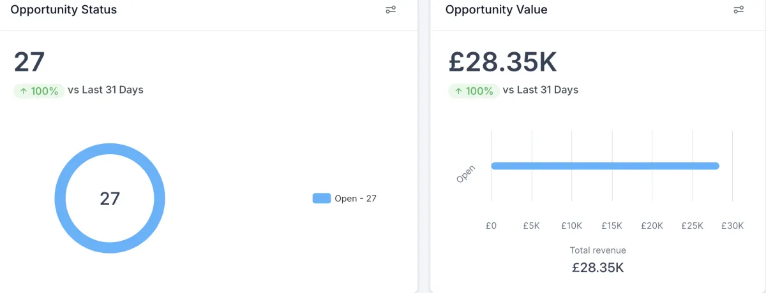Click the 100% badge under £28.35K
This screenshot has height=293, width=766.
[x=474, y=91]
